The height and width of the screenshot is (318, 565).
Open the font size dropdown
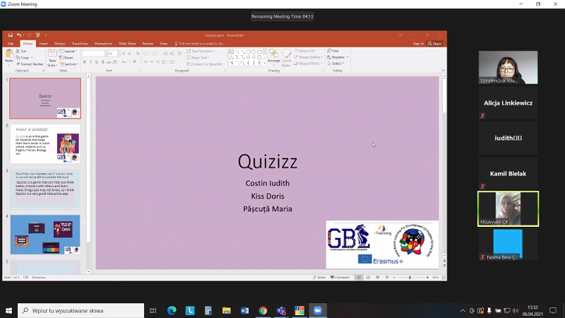119,54
